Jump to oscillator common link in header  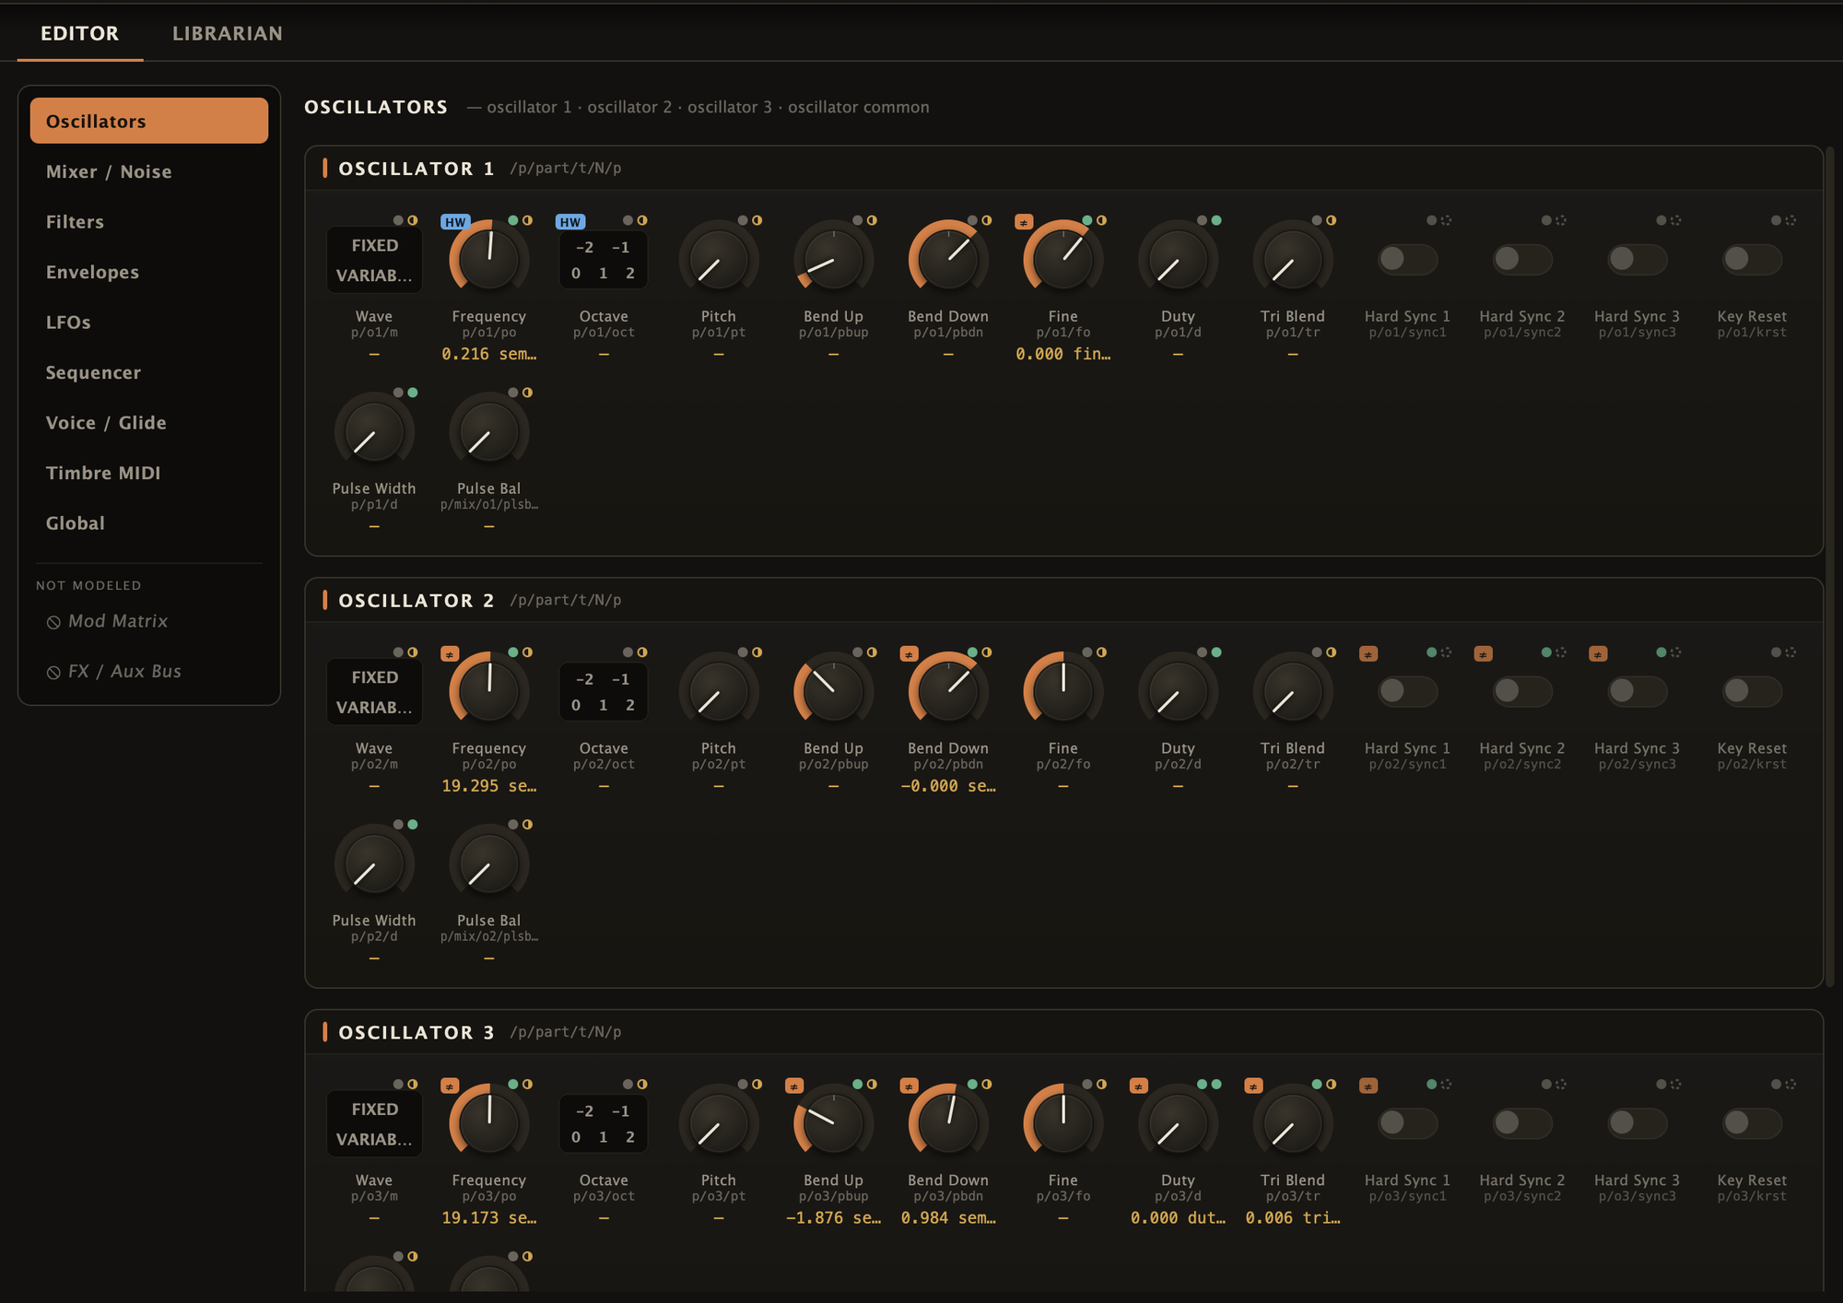pos(858,107)
